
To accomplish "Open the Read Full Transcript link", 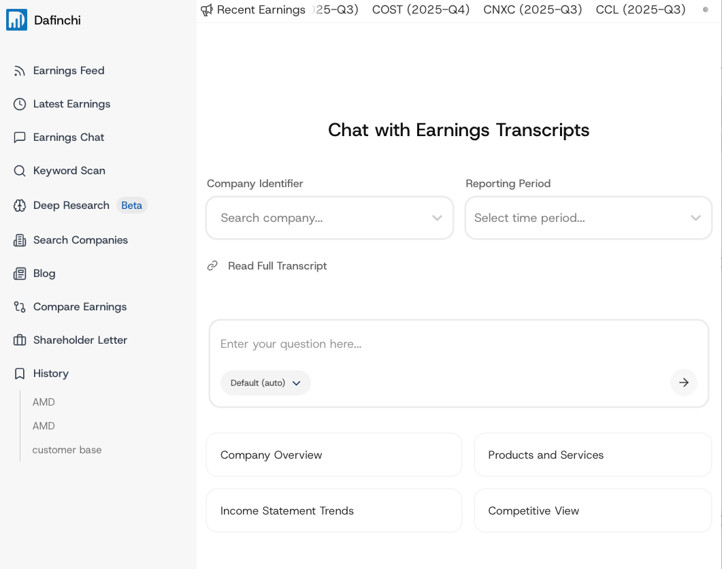I will tap(277, 266).
